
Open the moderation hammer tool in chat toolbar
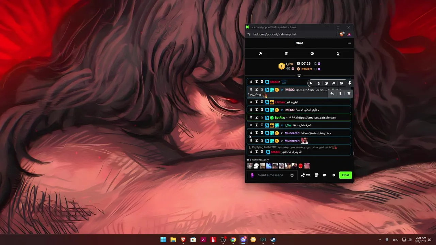261,53
